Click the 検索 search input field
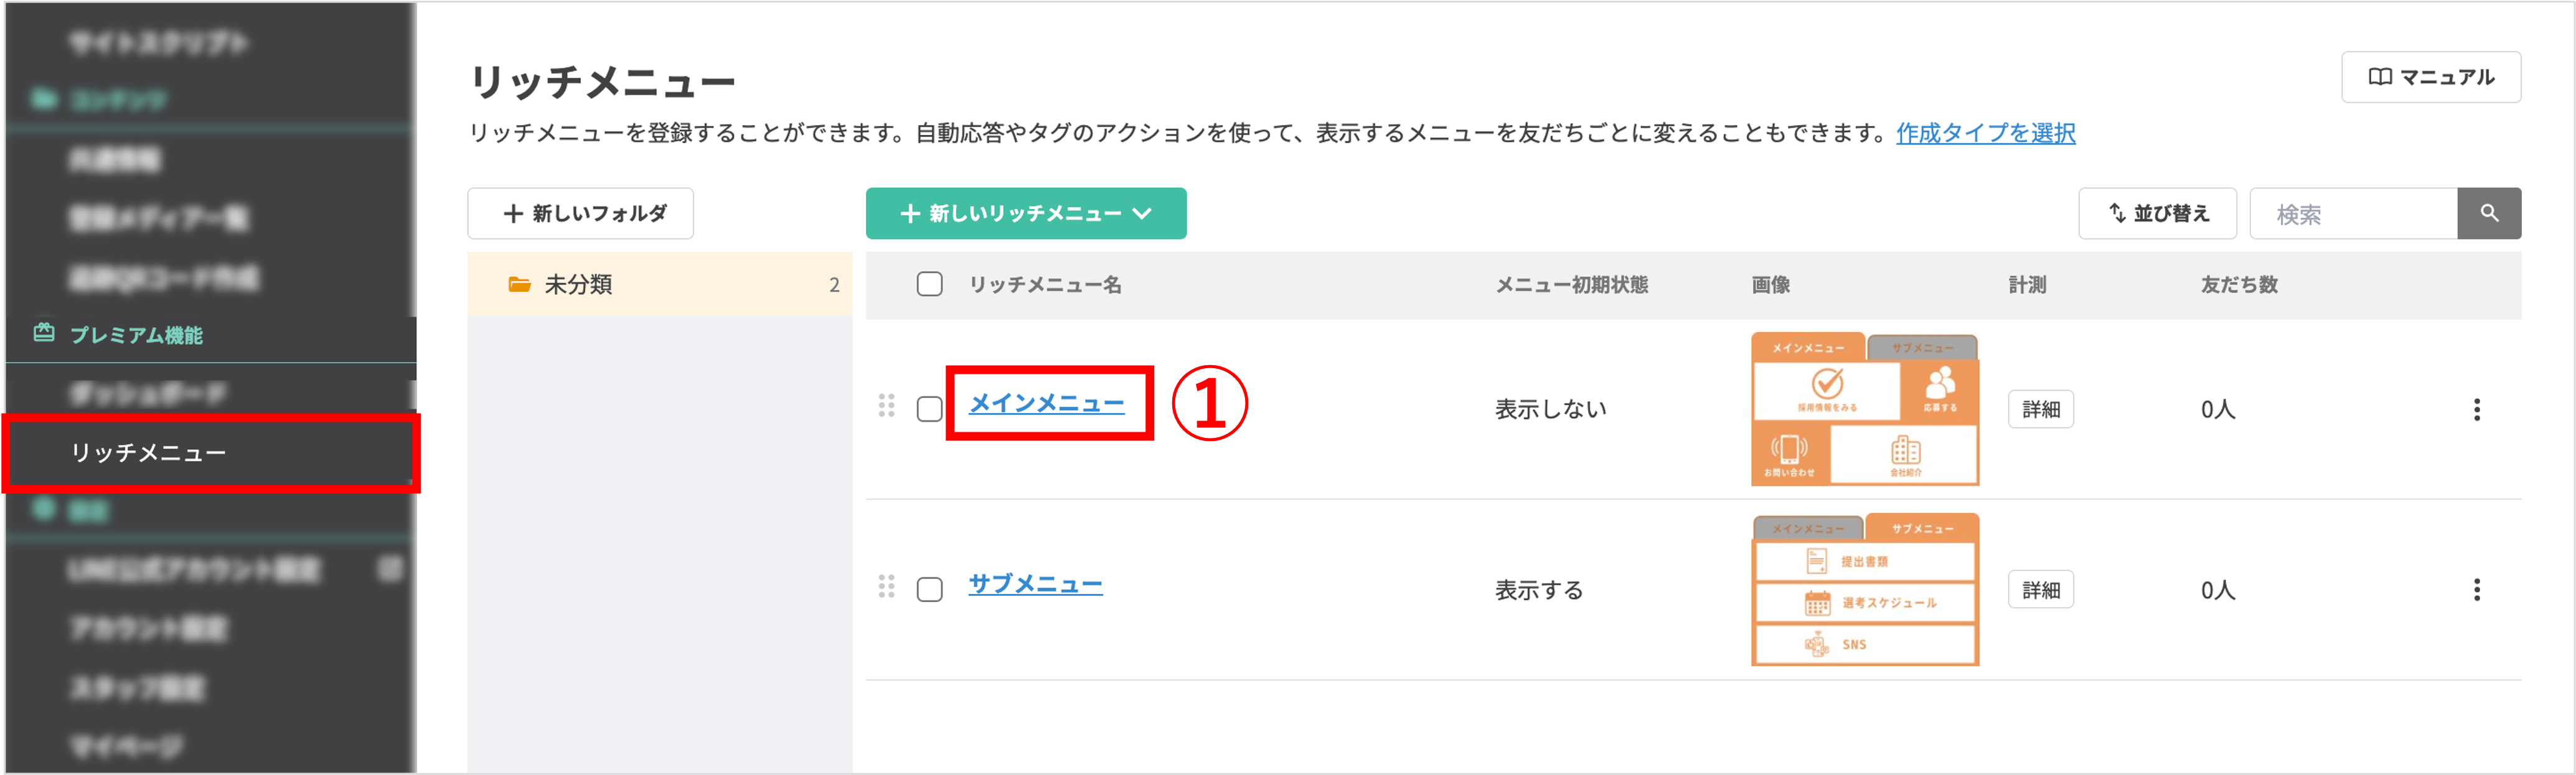 [2352, 214]
